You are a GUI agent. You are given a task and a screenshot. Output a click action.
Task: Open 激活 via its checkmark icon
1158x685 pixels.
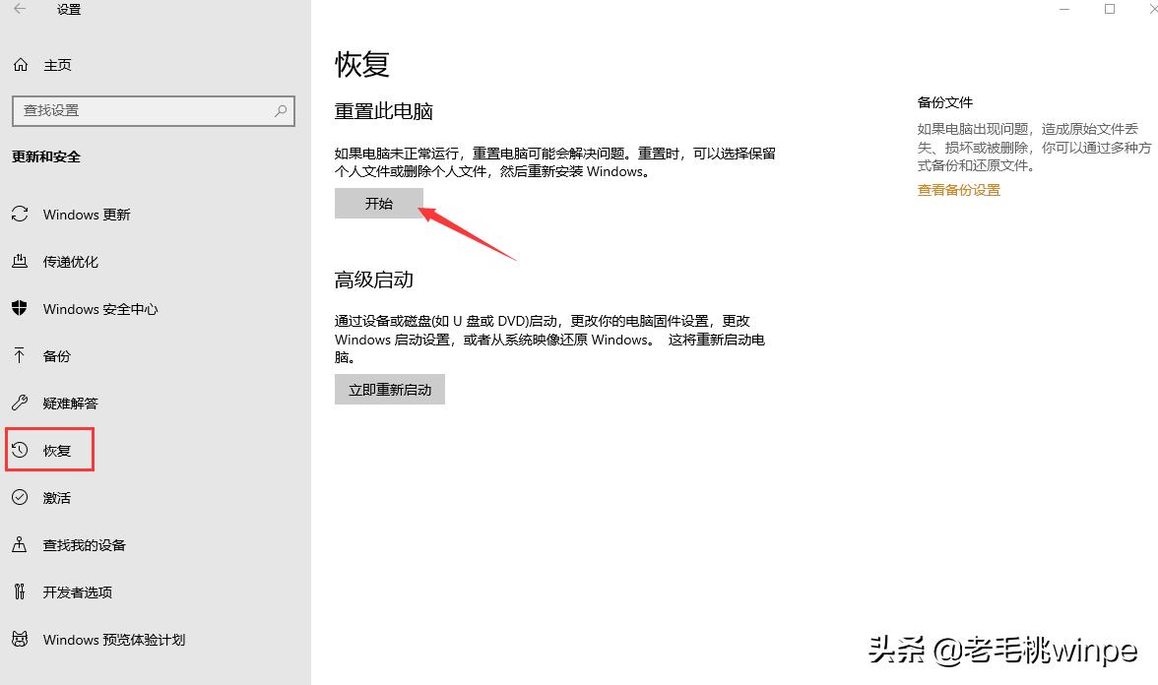[20, 497]
